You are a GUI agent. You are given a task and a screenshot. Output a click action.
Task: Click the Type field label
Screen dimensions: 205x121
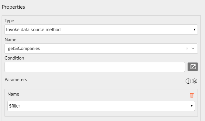click(x=9, y=21)
